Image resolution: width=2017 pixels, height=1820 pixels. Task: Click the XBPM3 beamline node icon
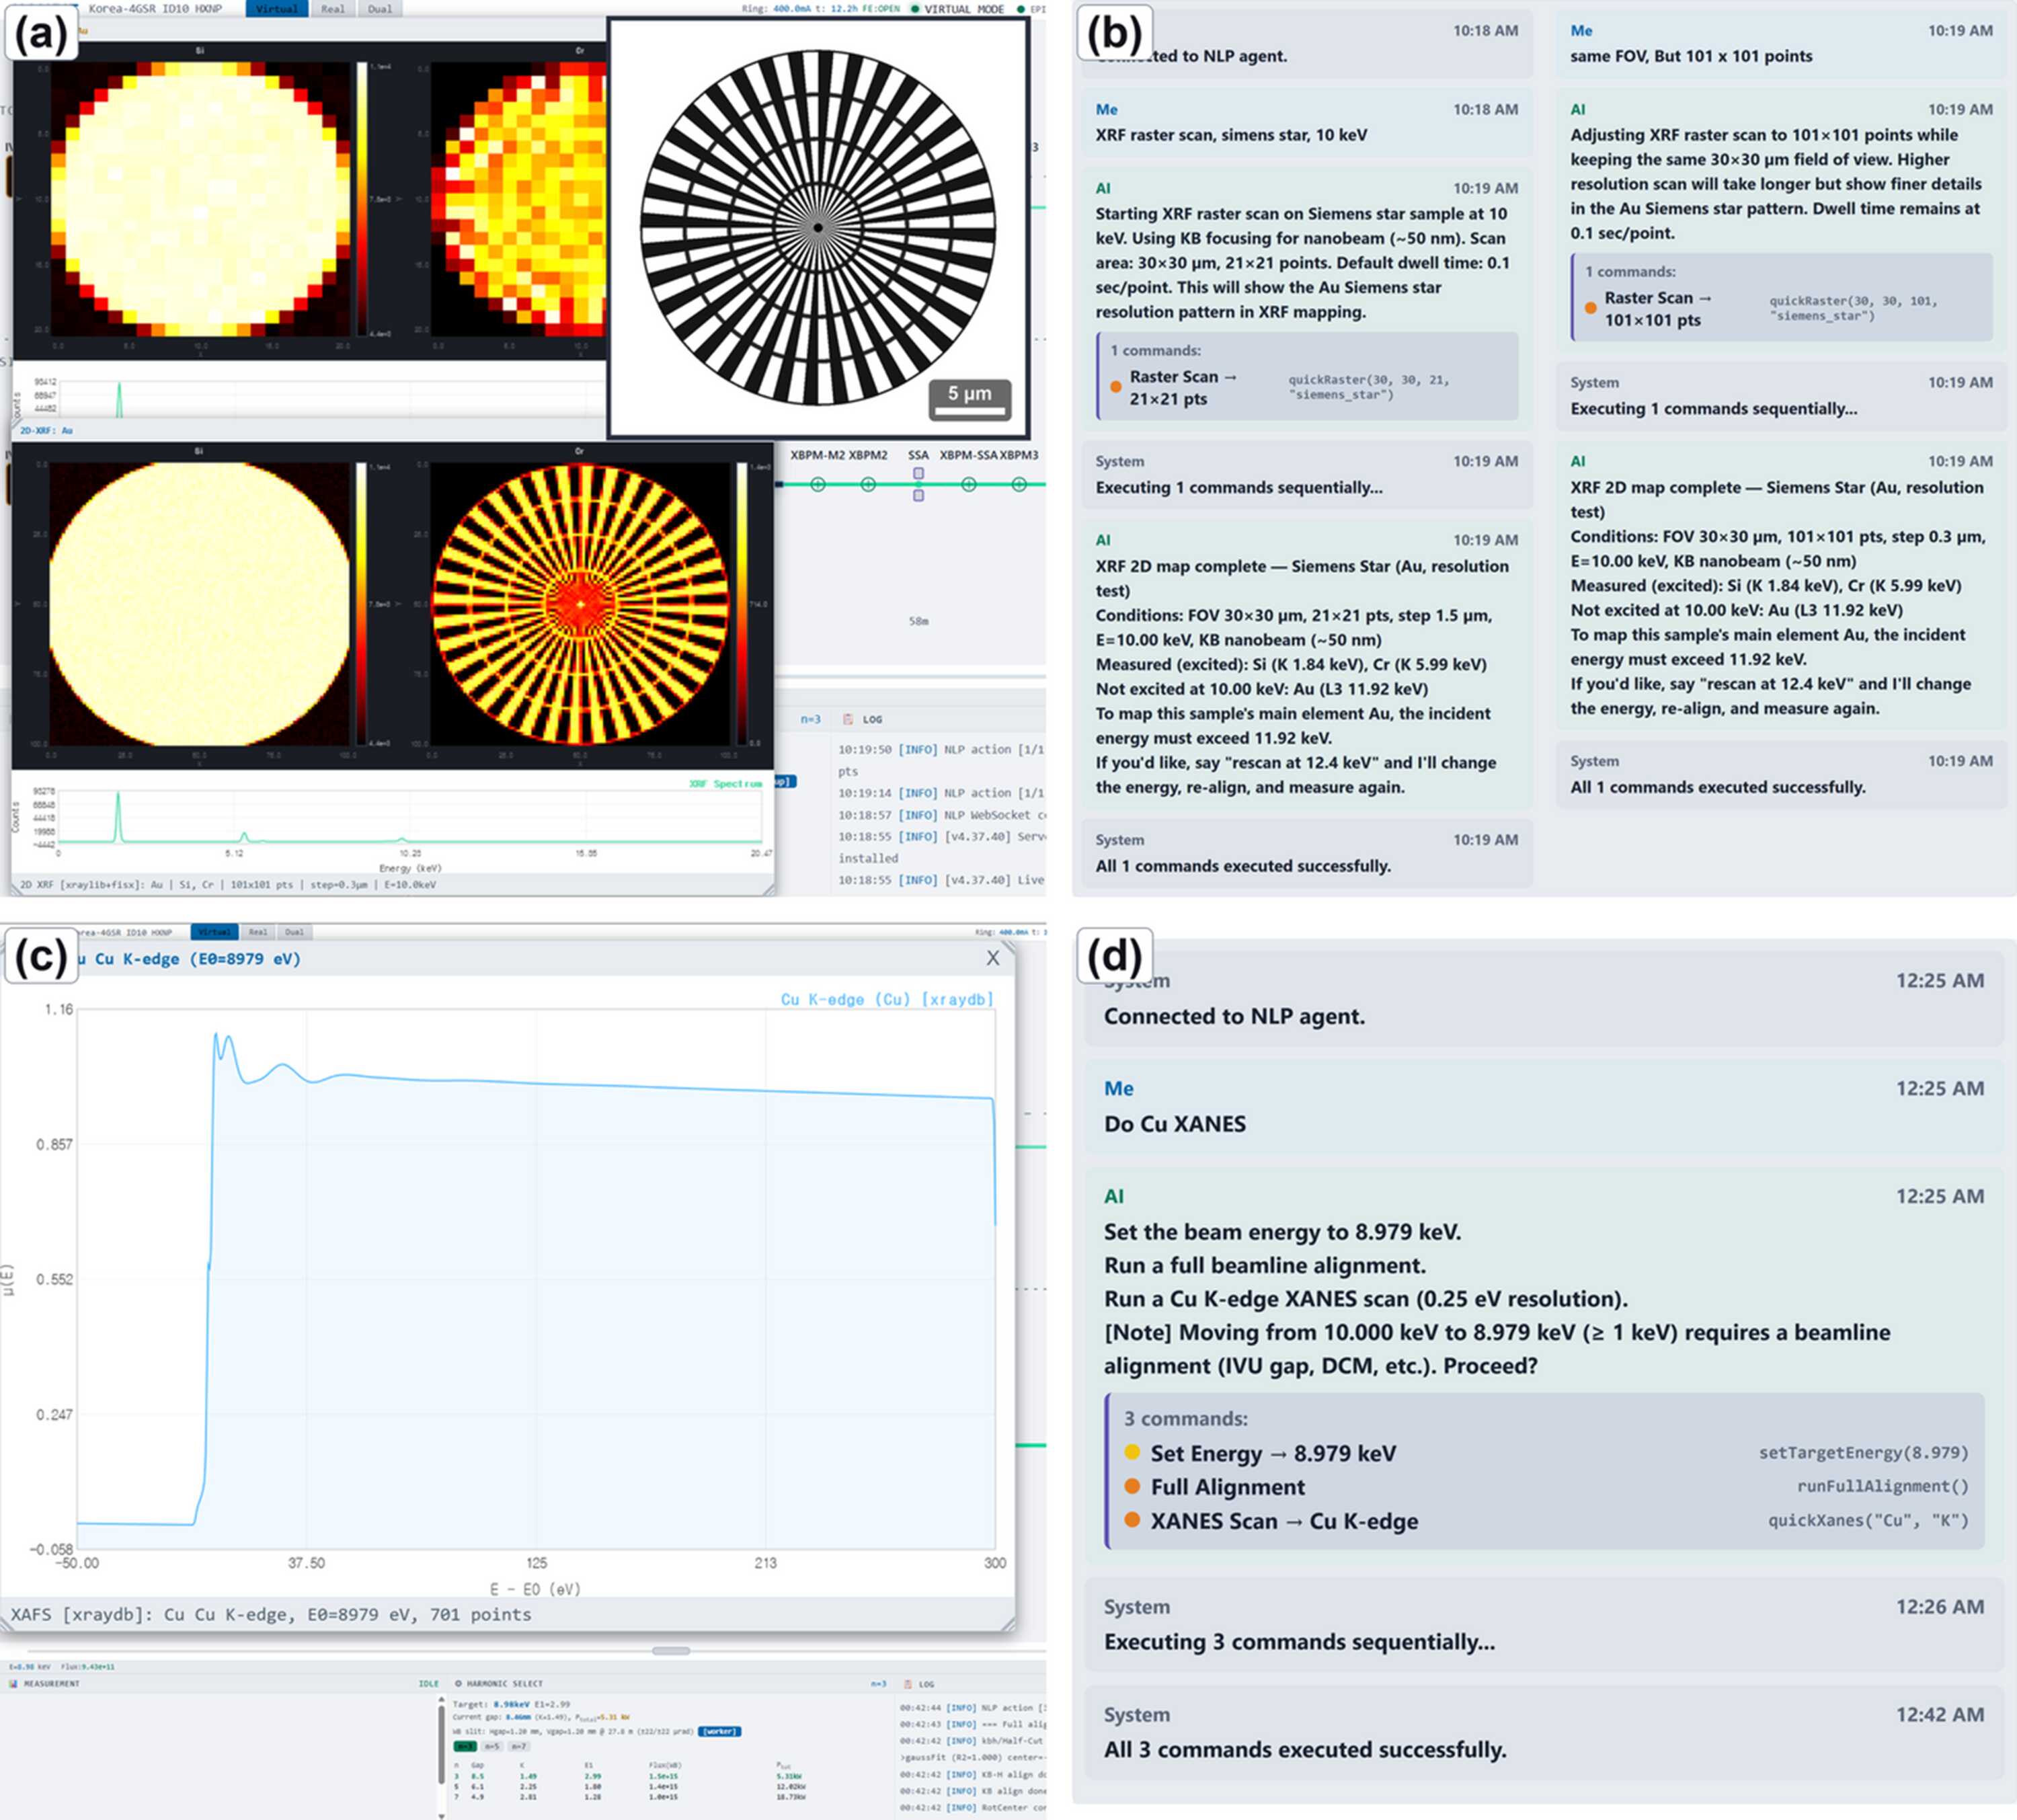[1019, 484]
